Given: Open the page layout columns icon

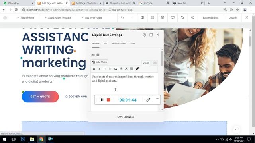Looking at the screenshot, I should pos(142,17).
